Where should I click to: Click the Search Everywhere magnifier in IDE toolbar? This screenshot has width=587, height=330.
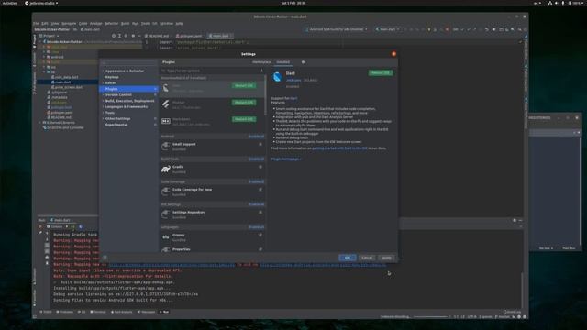520,29
